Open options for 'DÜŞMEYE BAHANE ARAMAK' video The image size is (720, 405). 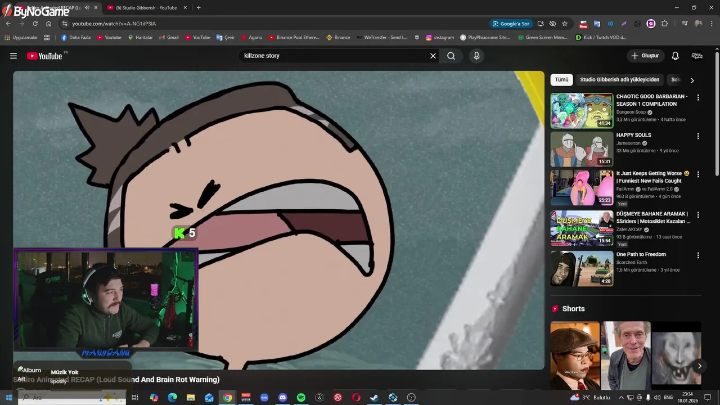click(698, 215)
